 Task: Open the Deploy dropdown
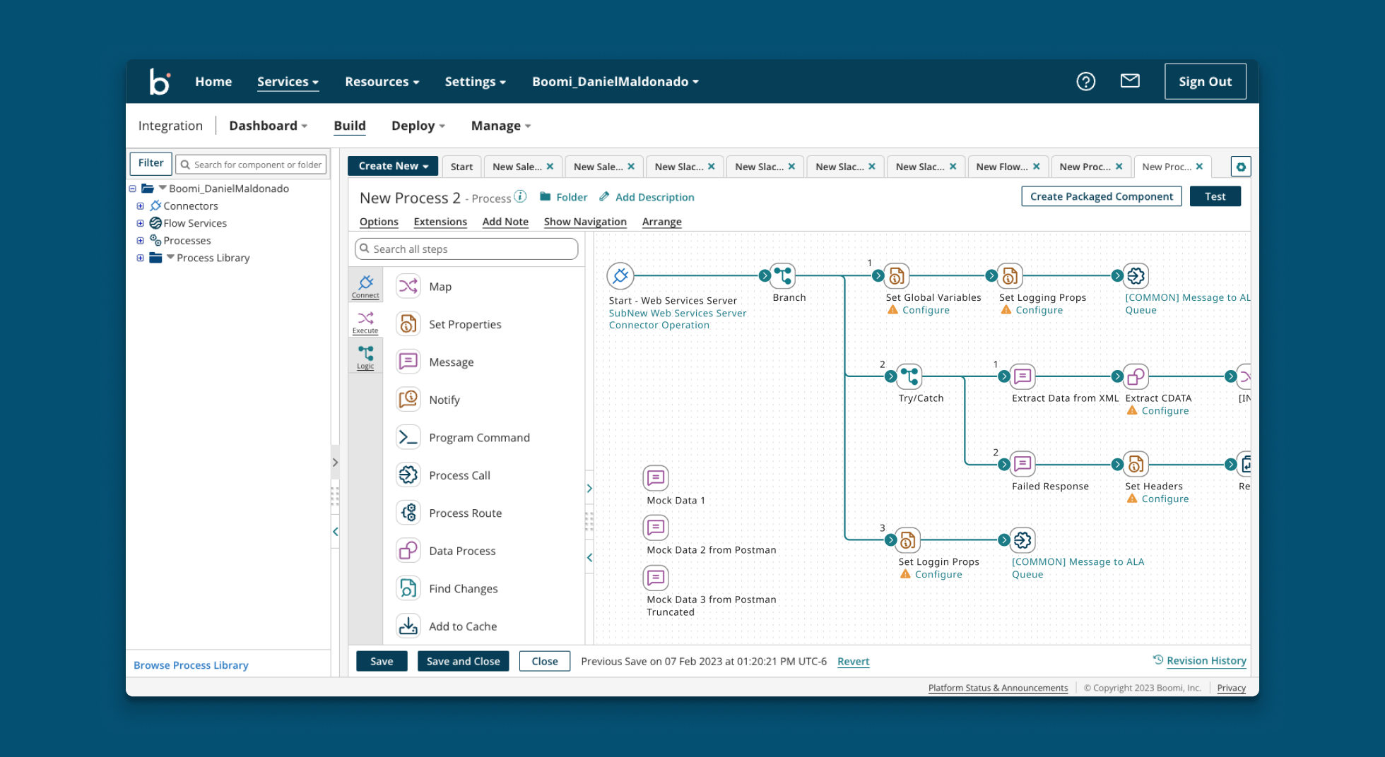point(418,126)
